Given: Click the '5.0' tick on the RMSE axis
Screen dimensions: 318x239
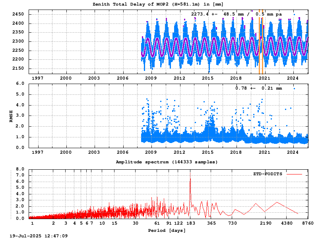Looking at the screenshot, I should 20,94.
